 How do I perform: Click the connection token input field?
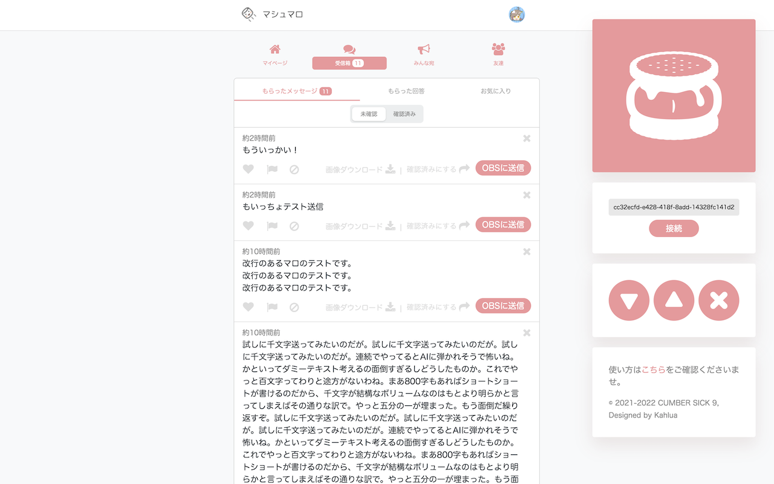(674, 207)
